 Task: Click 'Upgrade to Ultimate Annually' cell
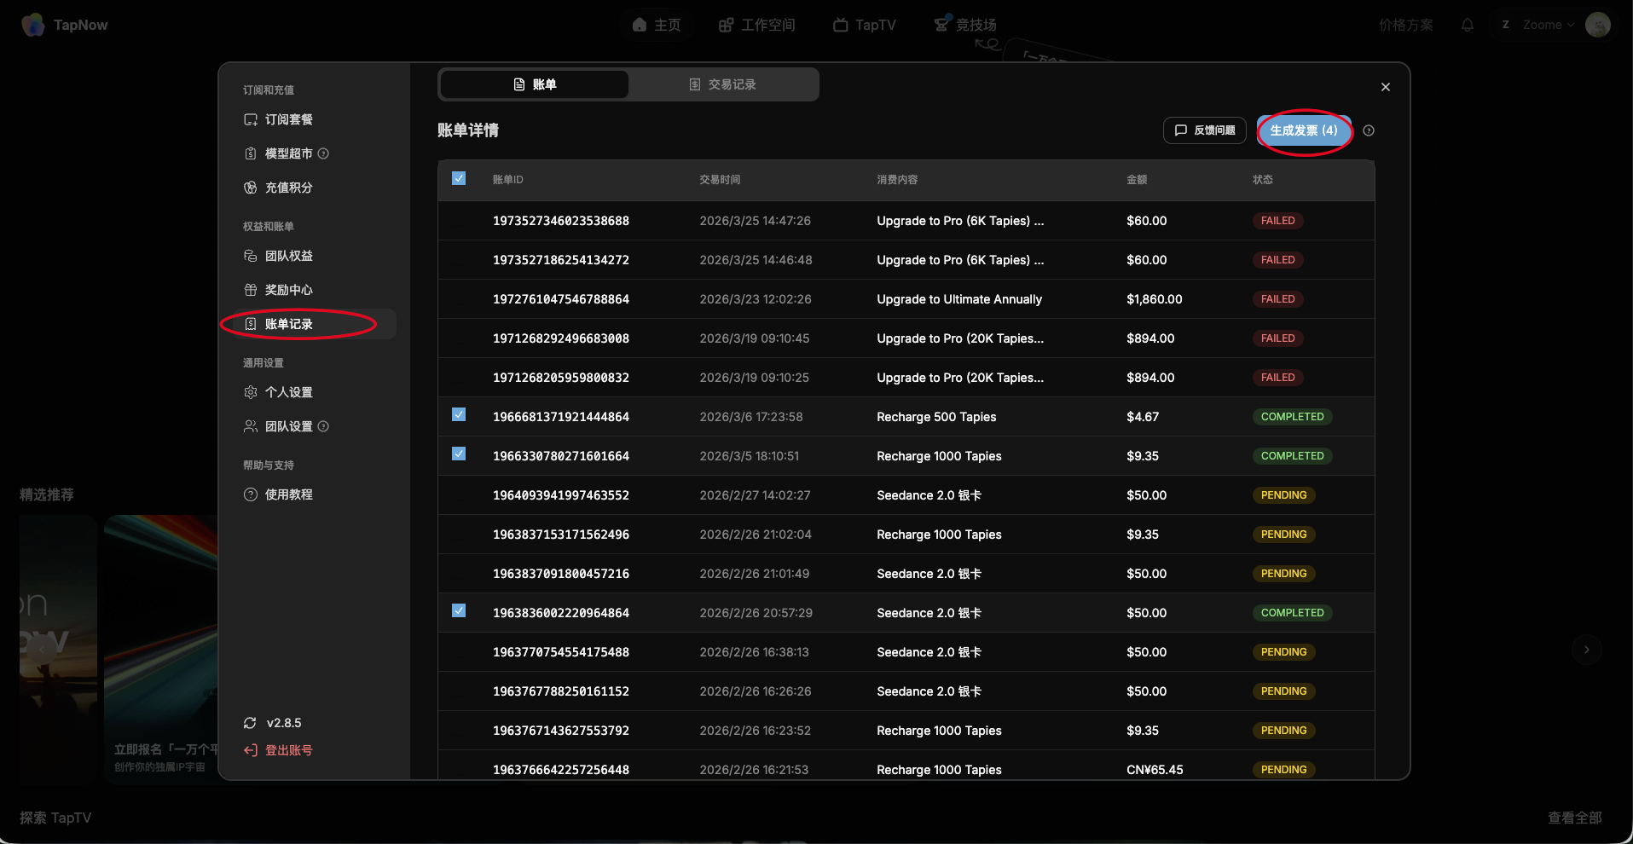click(959, 299)
